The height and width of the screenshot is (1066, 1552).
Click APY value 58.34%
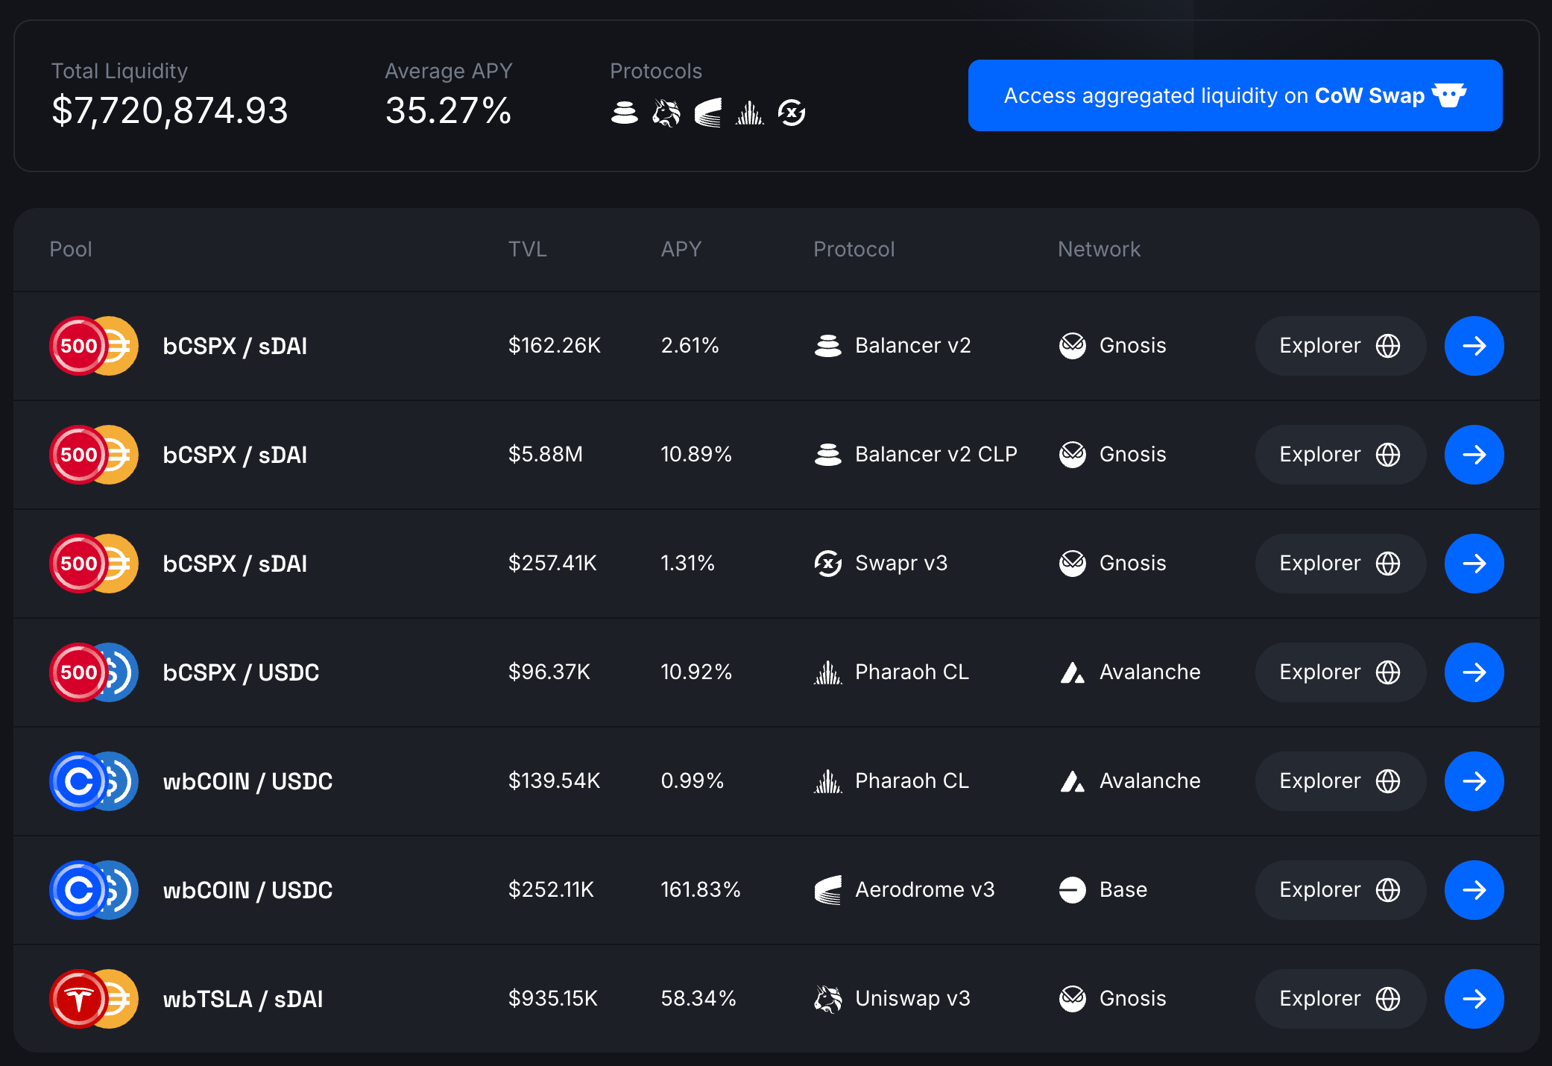[698, 999]
